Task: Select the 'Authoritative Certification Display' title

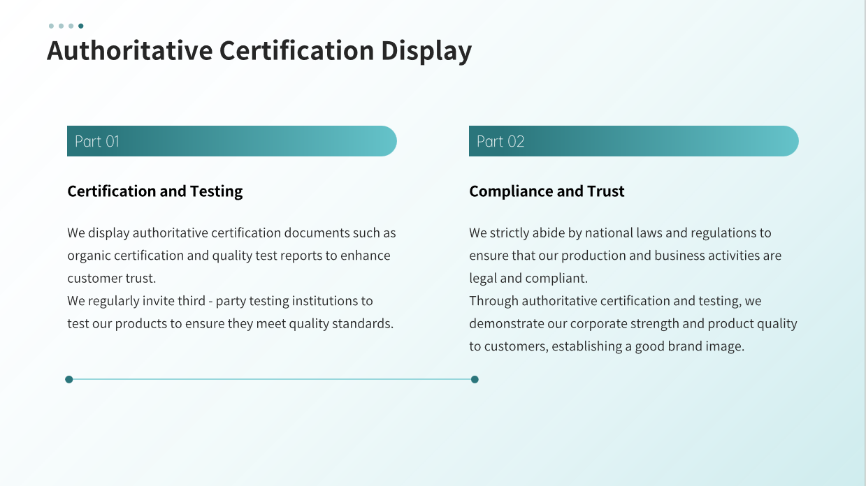Action: [x=259, y=51]
